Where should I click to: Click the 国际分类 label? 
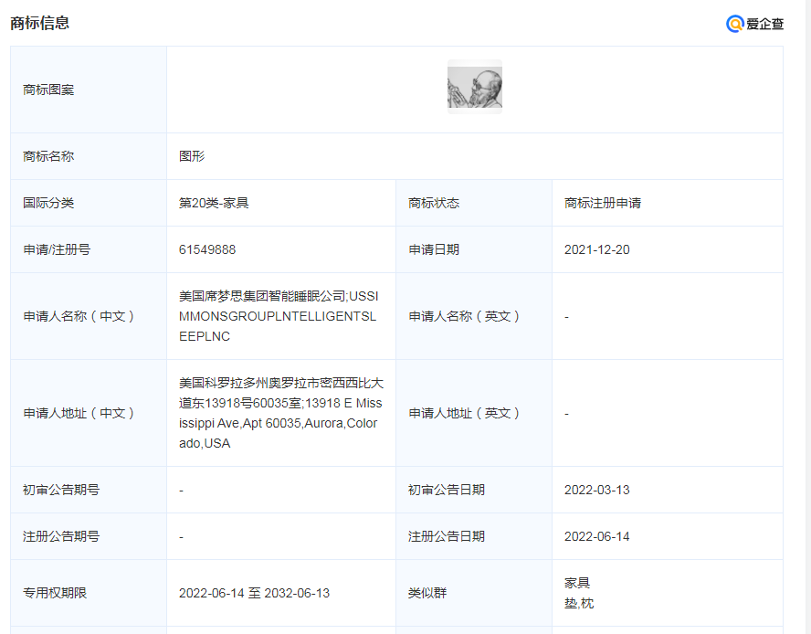[48, 203]
